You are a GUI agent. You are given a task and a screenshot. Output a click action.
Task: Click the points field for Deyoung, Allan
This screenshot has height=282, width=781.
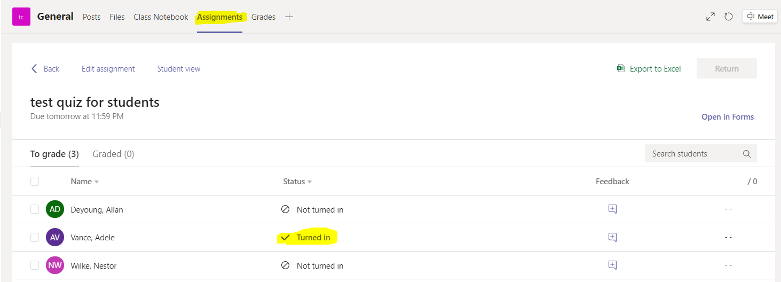(x=728, y=209)
